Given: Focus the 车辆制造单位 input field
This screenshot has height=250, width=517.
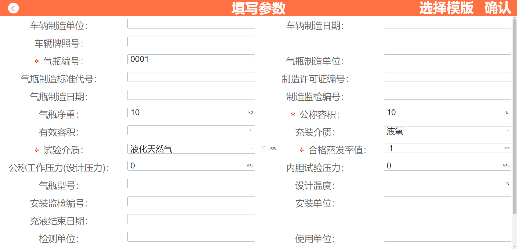Looking at the screenshot, I should click(191, 24).
